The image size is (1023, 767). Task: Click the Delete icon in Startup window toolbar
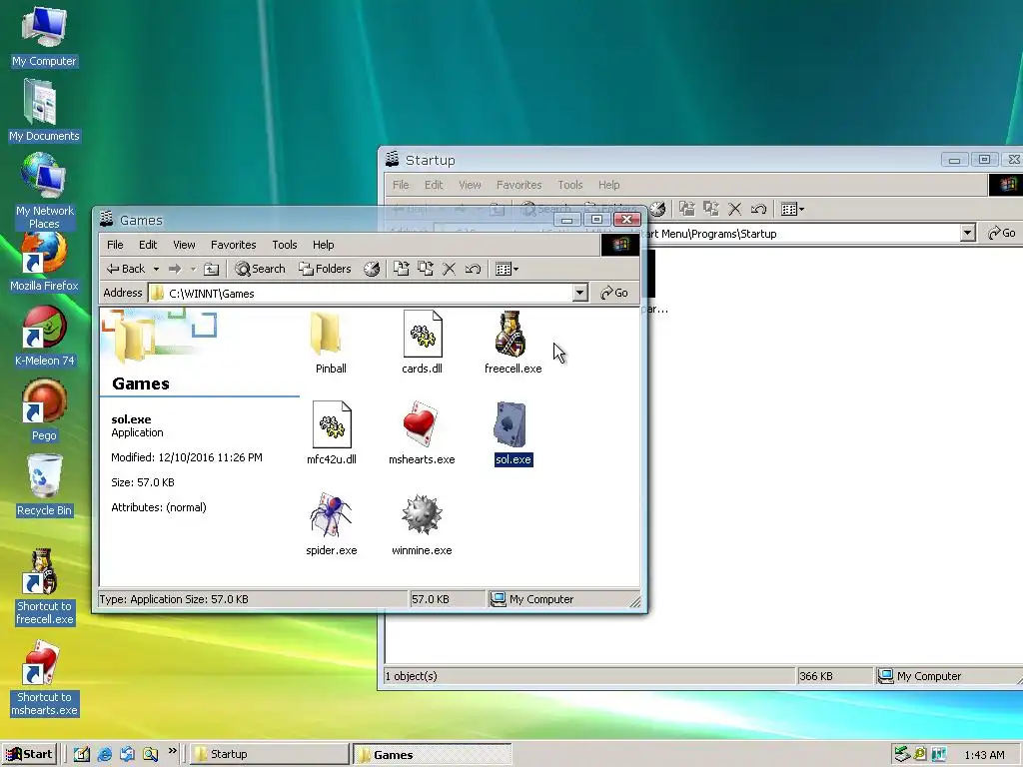click(734, 209)
